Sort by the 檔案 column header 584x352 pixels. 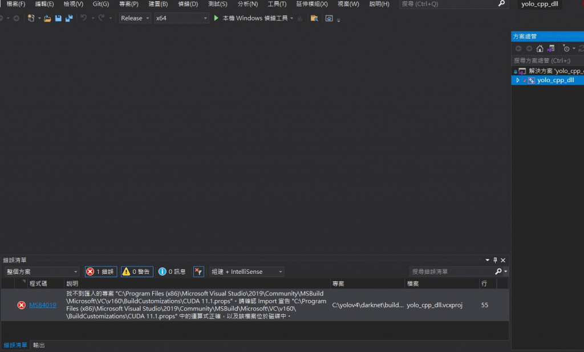[442, 284]
